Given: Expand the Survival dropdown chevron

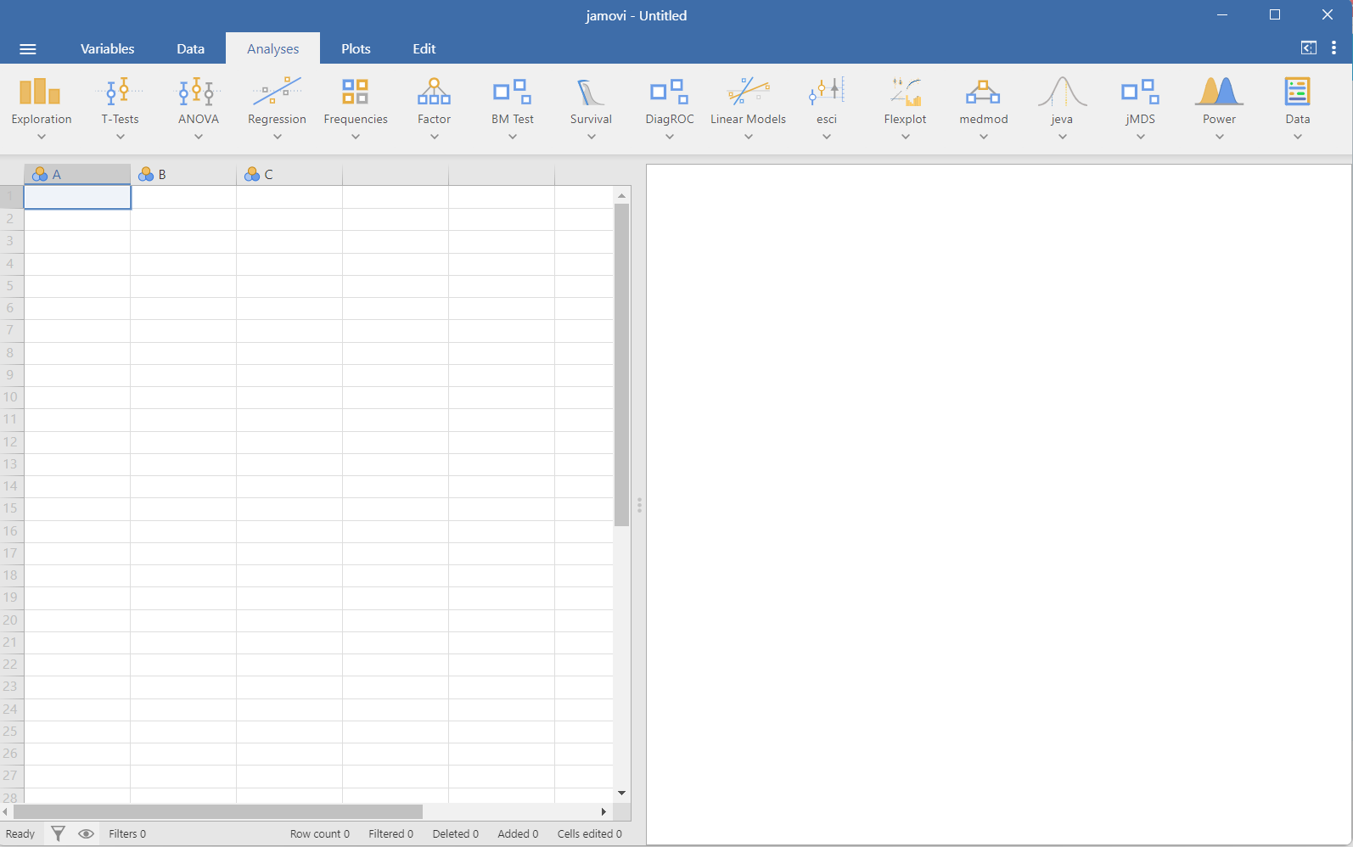Looking at the screenshot, I should coord(591,137).
